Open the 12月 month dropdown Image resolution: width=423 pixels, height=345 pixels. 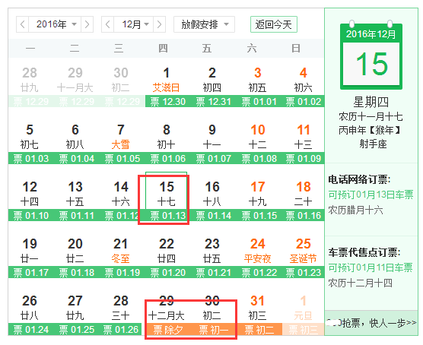pos(134,24)
